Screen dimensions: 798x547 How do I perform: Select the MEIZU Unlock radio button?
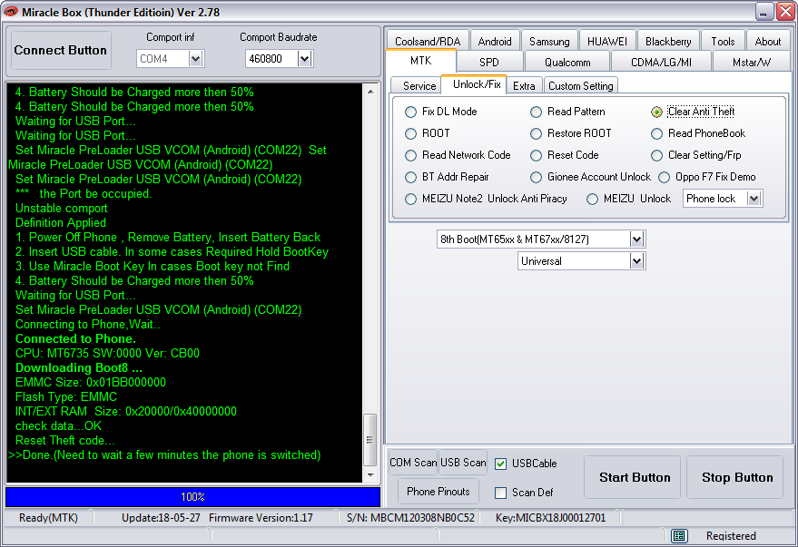pyautogui.click(x=593, y=200)
